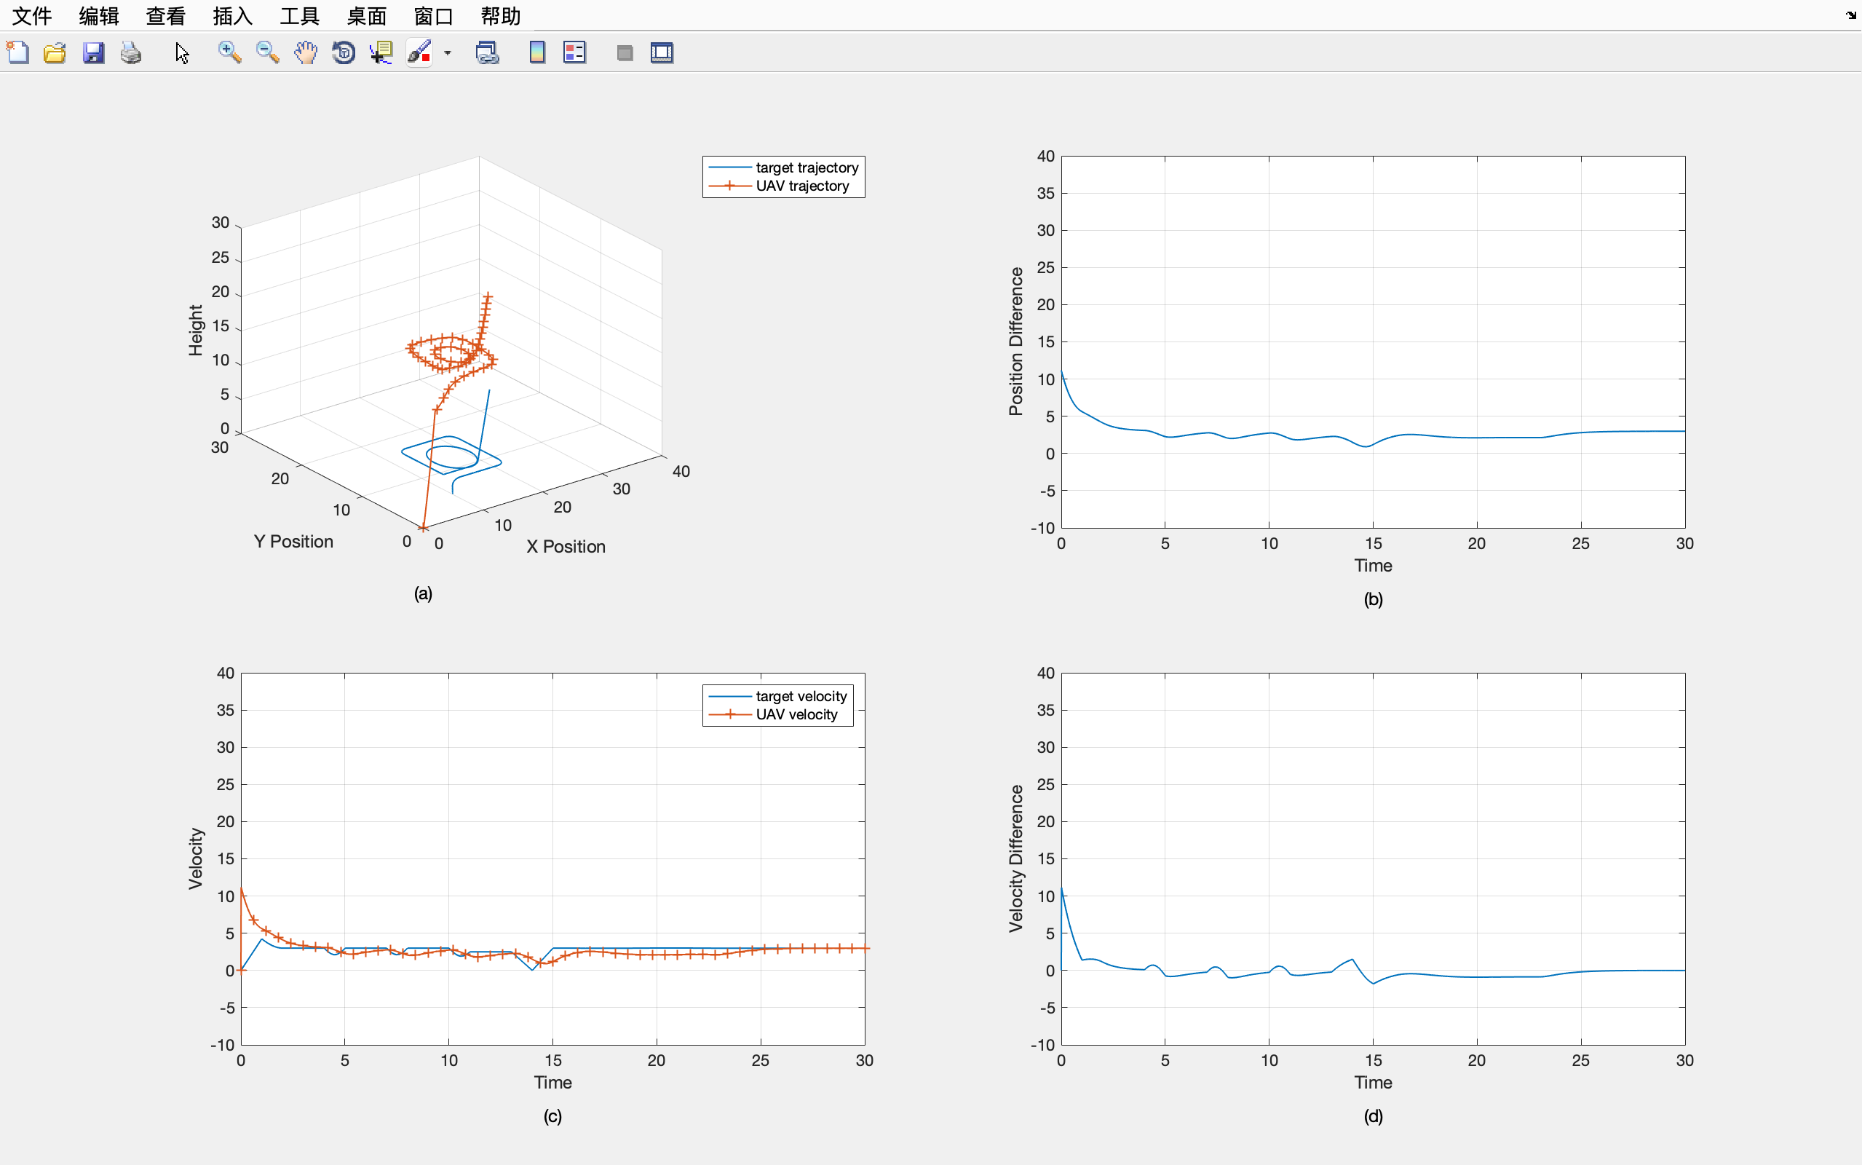Open a saved figure file

pos(55,52)
